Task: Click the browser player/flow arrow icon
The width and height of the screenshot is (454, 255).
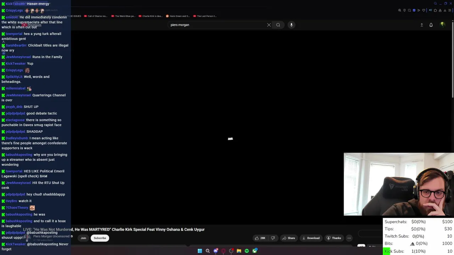Action: tap(419, 10)
